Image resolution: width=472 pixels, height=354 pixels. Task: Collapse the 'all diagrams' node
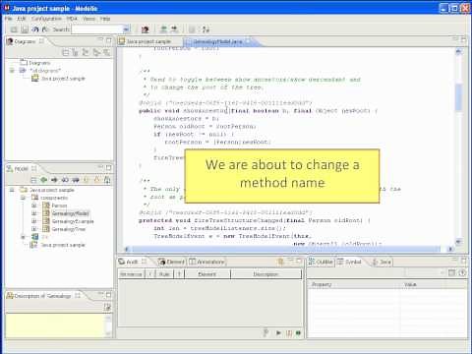[x=12, y=71]
